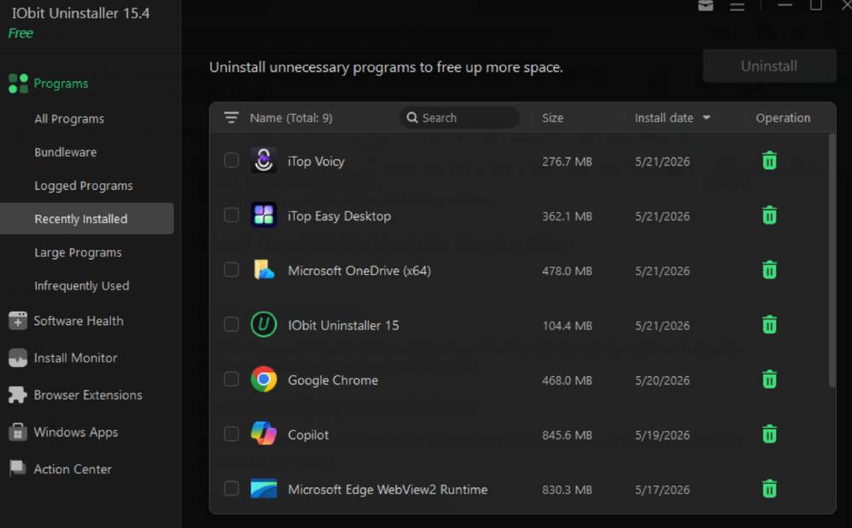
Task: Click the 845.6 MB size of Copilot
Action: coord(567,435)
